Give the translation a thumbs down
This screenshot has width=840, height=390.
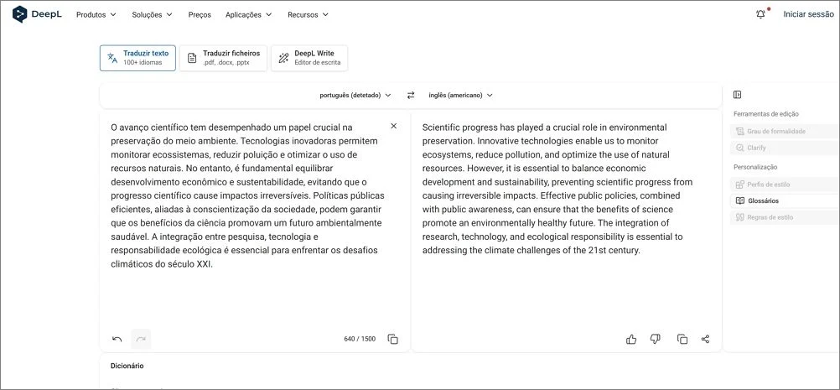[x=656, y=339]
